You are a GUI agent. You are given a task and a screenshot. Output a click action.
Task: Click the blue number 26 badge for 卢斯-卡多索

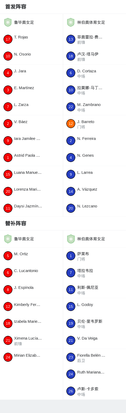point(71,391)
